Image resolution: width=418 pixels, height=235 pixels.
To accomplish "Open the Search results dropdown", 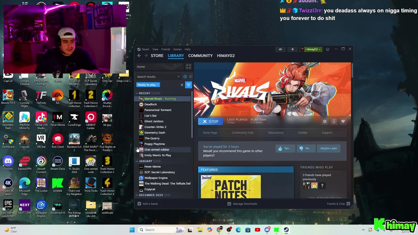I will (x=158, y=77).
